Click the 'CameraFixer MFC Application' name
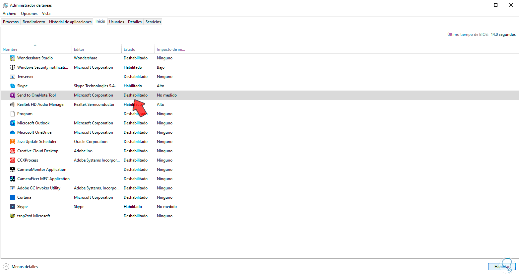The height and width of the screenshot is (275, 519). coord(43,179)
